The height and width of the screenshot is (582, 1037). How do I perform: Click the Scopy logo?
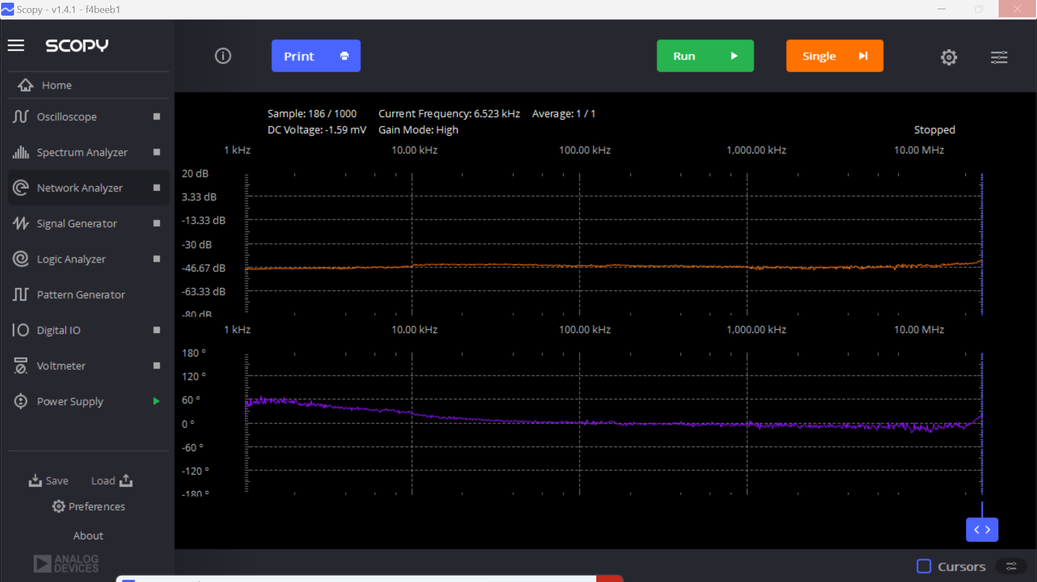click(x=77, y=45)
